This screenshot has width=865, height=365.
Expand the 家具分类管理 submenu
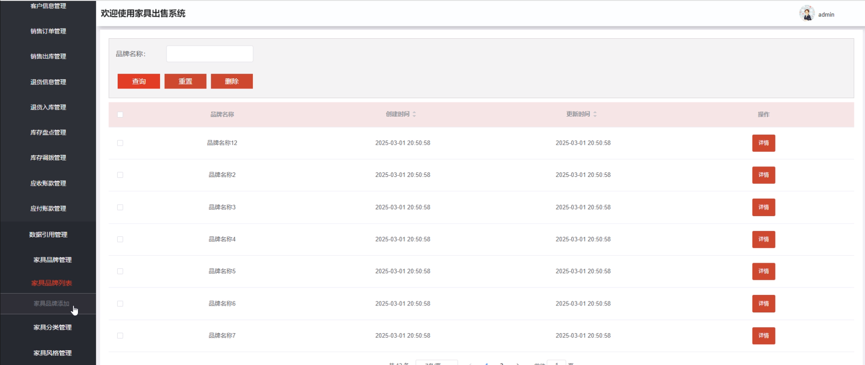[52, 327]
